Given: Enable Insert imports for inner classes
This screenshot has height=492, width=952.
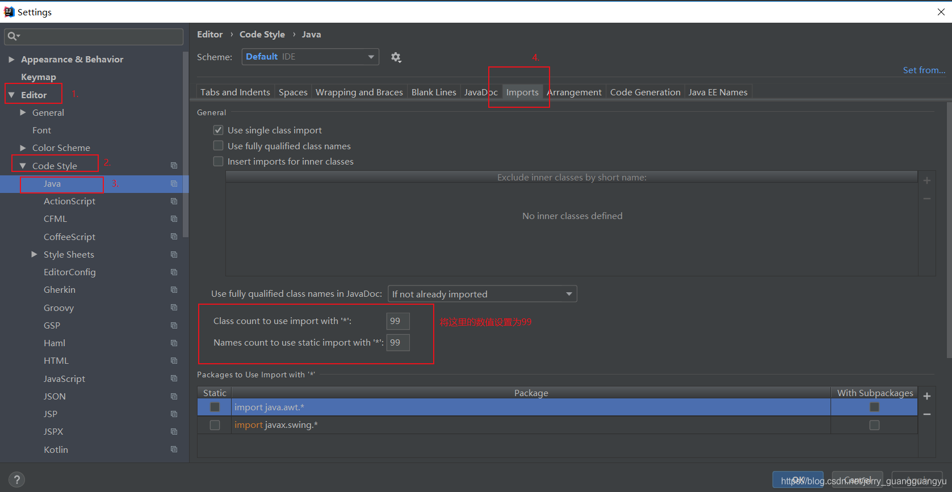Looking at the screenshot, I should (x=218, y=161).
